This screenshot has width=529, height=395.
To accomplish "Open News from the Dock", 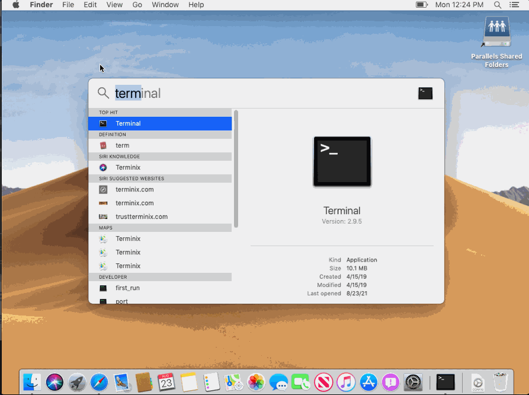I will 323,382.
